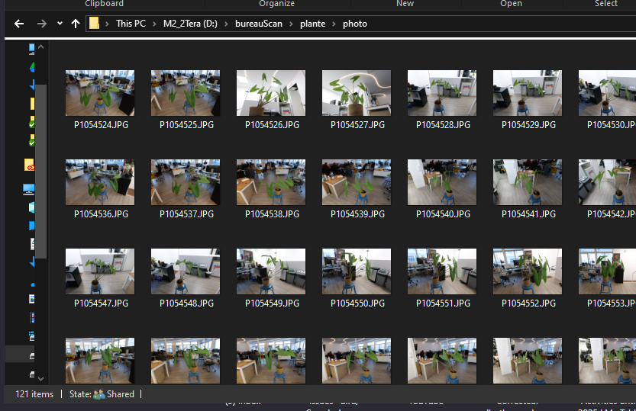Click the Shared people icon in status bar

pyautogui.click(x=99, y=394)
